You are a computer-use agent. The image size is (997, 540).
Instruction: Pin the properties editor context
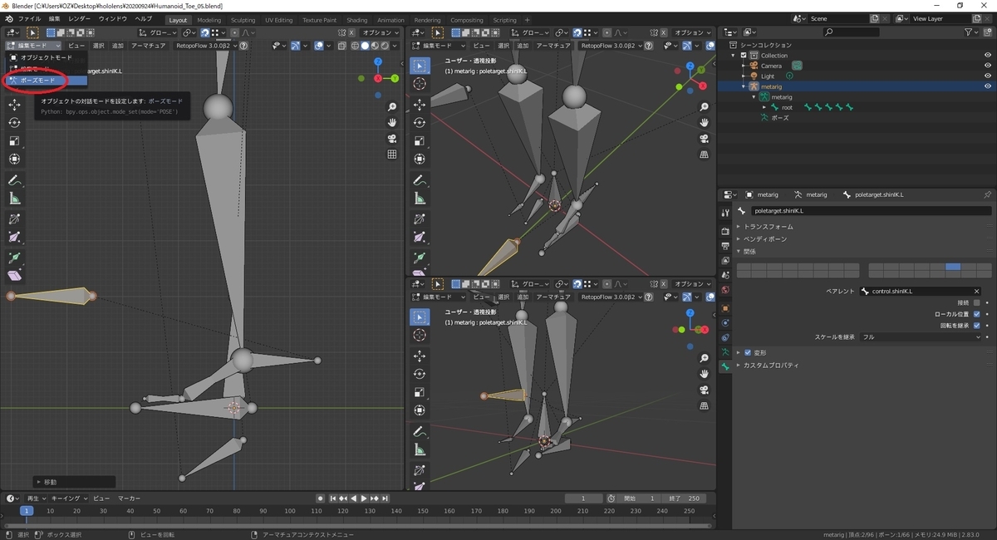pyautogui.click(x=987, y=194)
